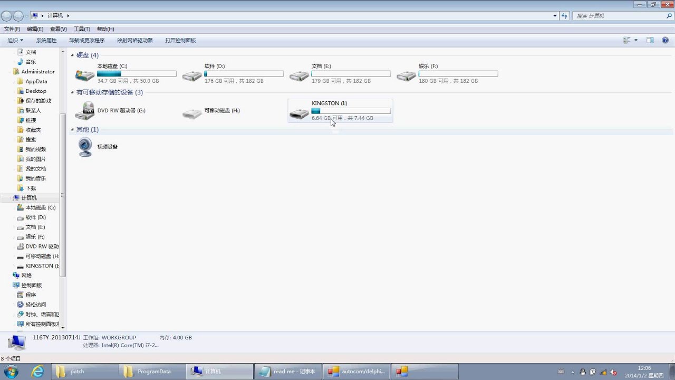Viewport: 675px width, 380px height.
Task: Open Local Disk (C:) drive icon
Action: (84, 75)
